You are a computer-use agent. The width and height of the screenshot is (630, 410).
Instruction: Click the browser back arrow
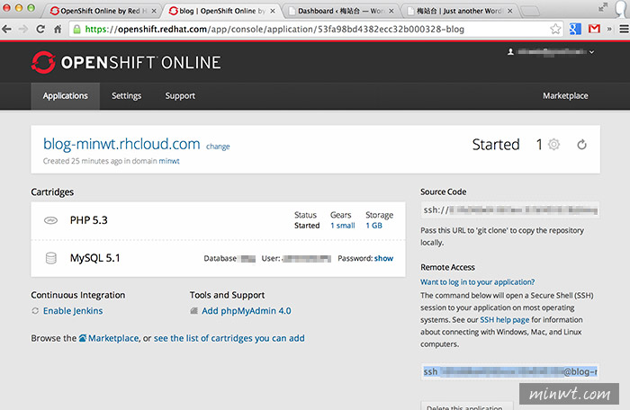(7, 29)
